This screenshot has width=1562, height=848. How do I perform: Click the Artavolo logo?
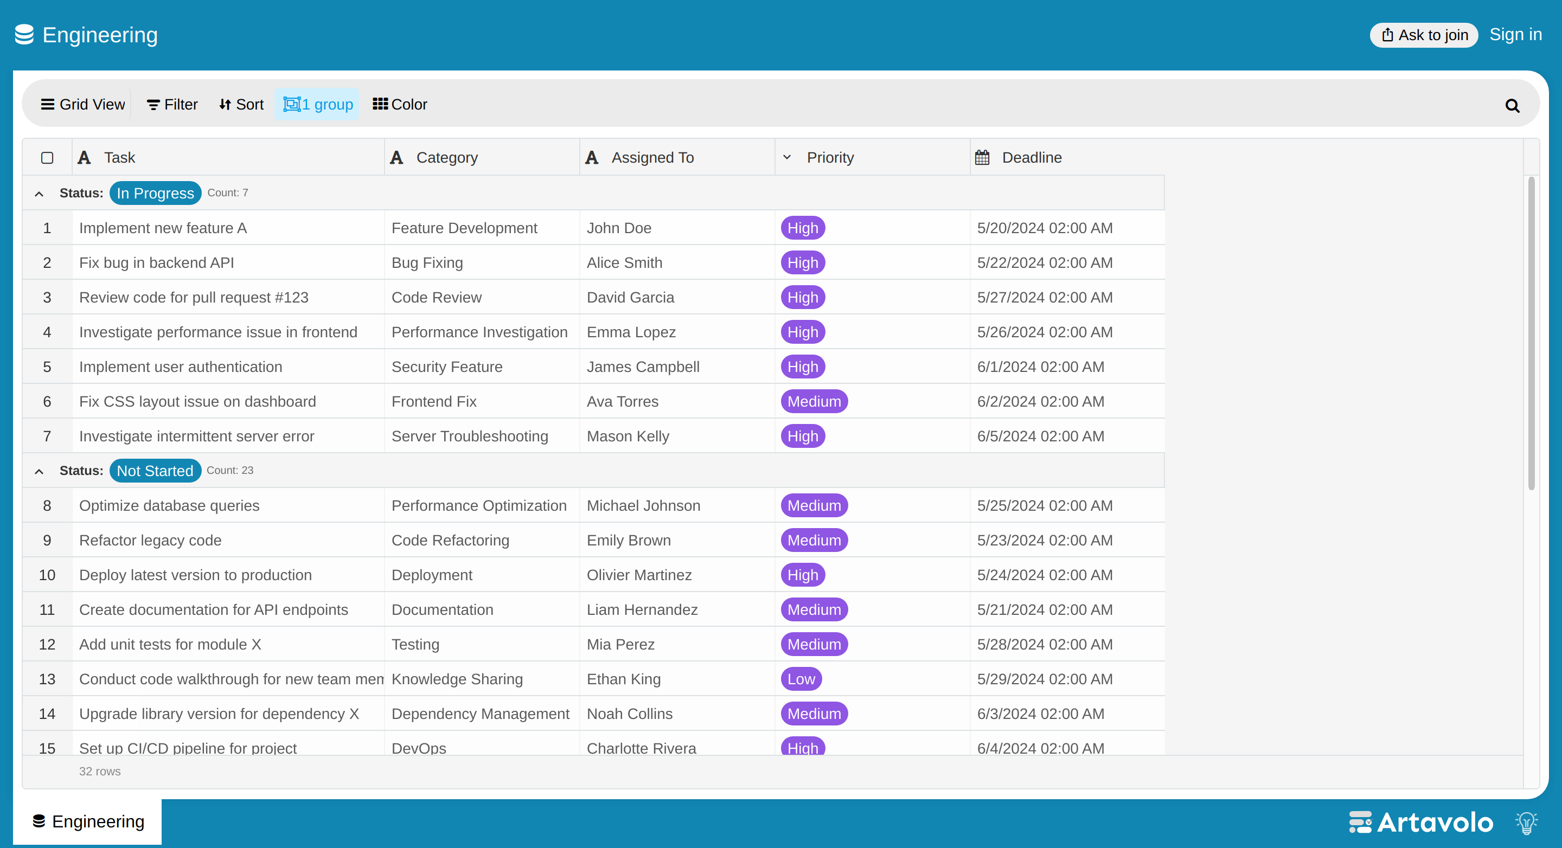tap(1421, 823)
